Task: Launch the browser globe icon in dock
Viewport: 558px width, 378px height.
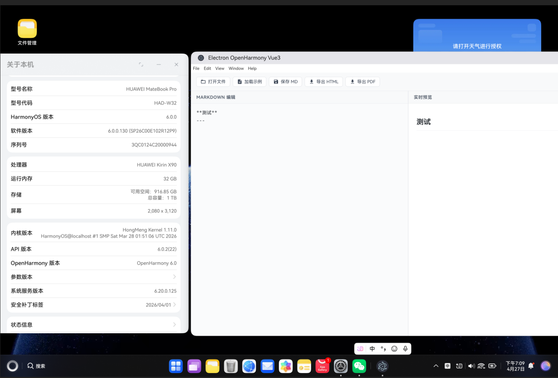Action: point(249,366)
